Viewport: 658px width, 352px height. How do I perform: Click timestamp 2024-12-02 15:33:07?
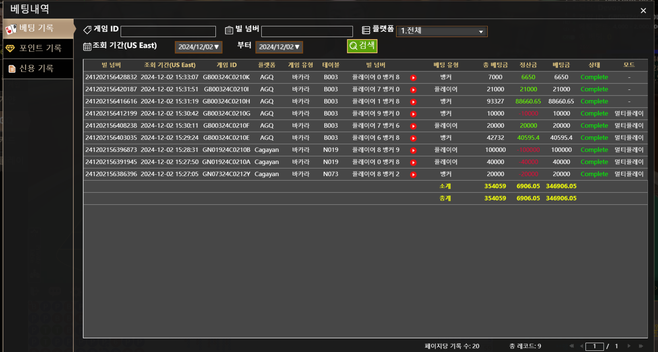point(170,77)
